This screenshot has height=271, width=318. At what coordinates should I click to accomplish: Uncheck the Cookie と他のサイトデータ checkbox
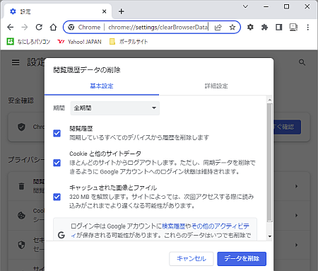(x=57, y=163)
